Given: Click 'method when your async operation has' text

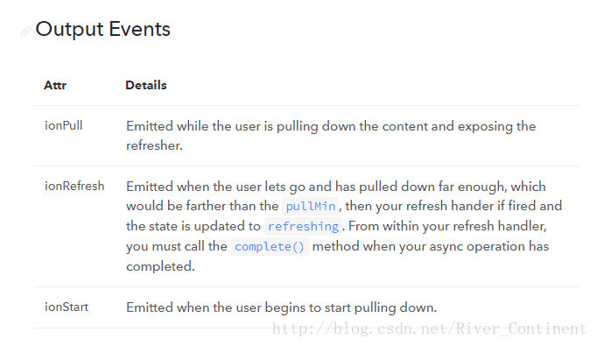Looking at the screenshot, I should (431, 246).
